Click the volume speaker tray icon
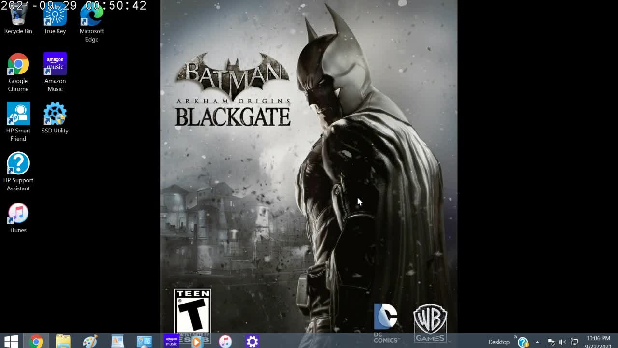618x348 pixels. [562, 342]
